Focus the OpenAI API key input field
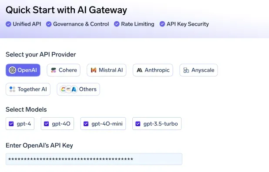This screenshot has width=269, height=172. 94,159
